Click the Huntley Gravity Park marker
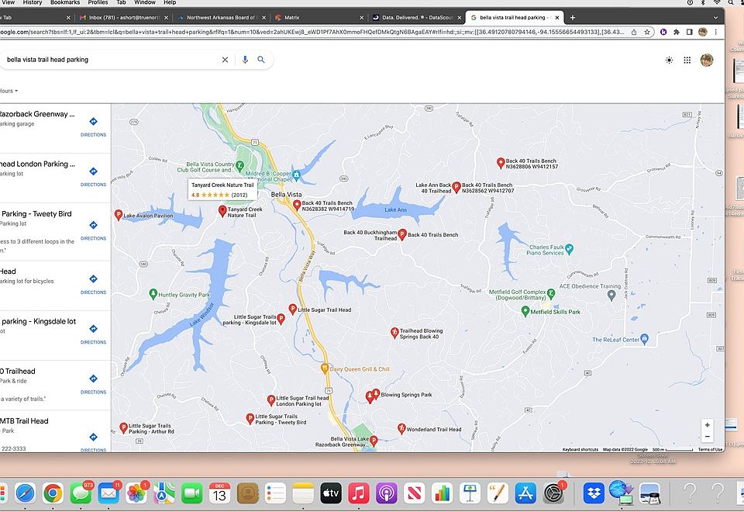Screen dimensions: 744x512 153,294
